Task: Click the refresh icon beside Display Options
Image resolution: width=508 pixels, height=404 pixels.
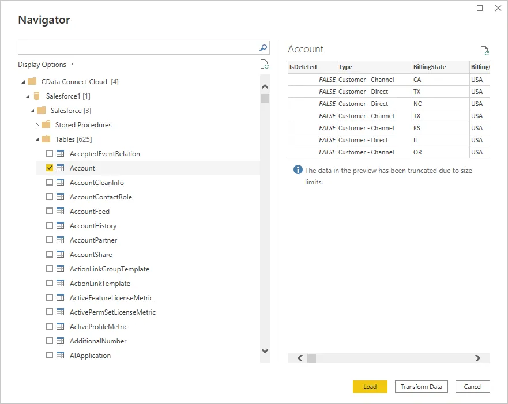Action: click(265, 64)
